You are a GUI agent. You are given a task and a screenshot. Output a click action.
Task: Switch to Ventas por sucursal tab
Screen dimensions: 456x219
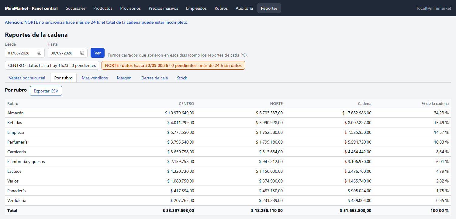(x=27, y=78)
